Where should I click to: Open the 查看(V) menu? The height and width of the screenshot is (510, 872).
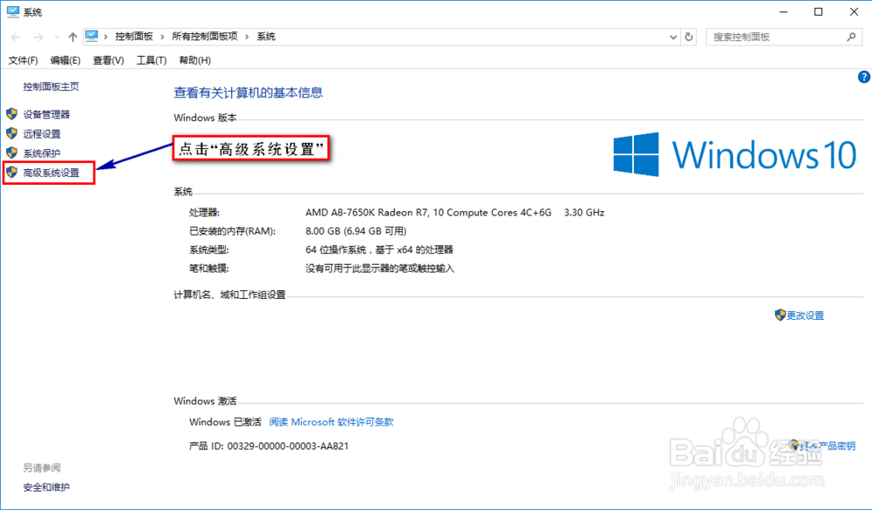click(x=108, y=60)
